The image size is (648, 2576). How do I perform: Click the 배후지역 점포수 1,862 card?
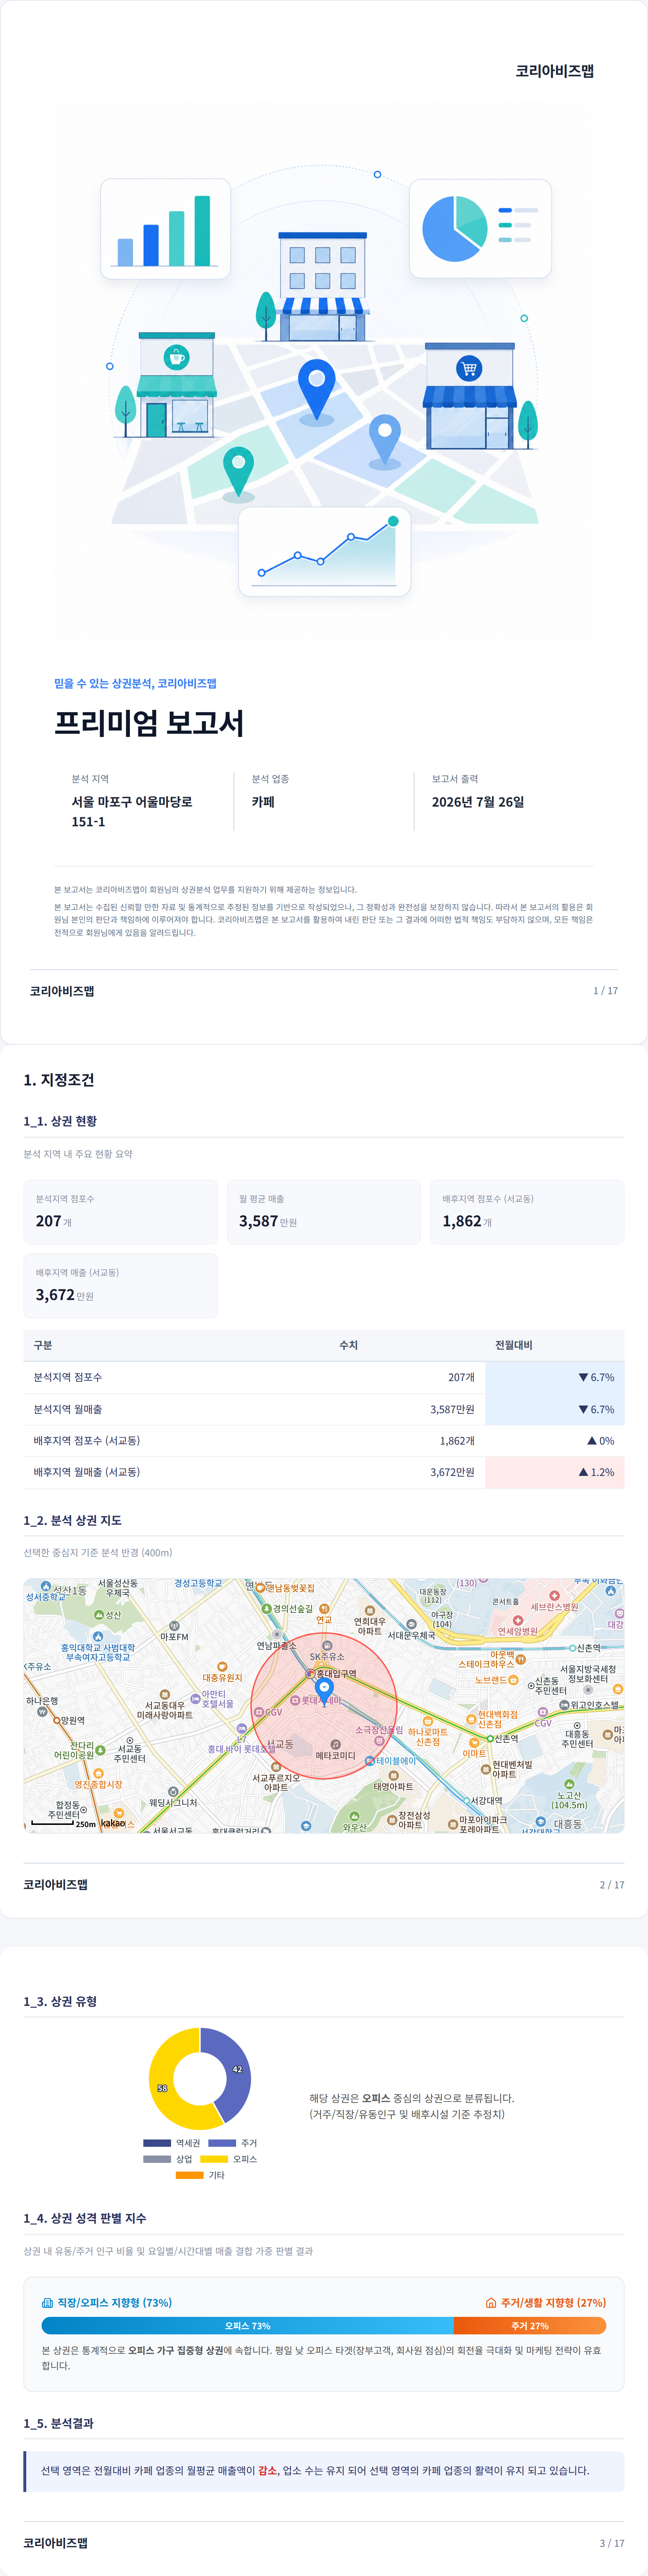(x=527, y=1212)
